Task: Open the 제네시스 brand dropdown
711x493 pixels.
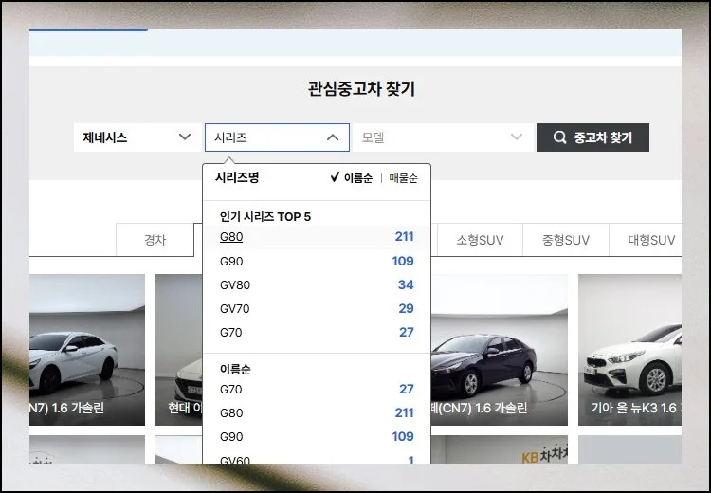Action: pyautogui.click(x=137, y=137)
